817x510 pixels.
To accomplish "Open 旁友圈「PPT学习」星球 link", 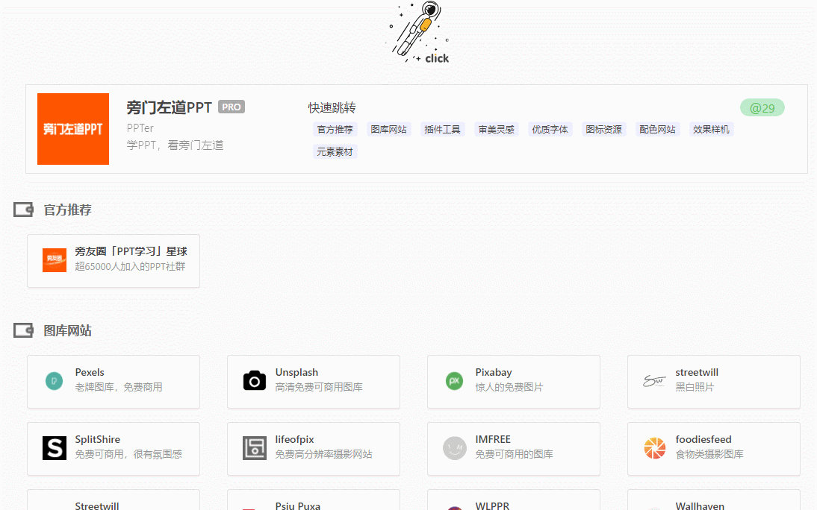I will click(131, 251).
